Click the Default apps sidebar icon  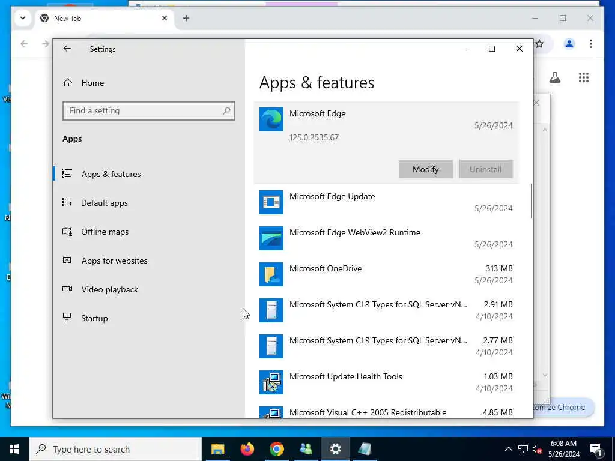(x=67, y=202)
